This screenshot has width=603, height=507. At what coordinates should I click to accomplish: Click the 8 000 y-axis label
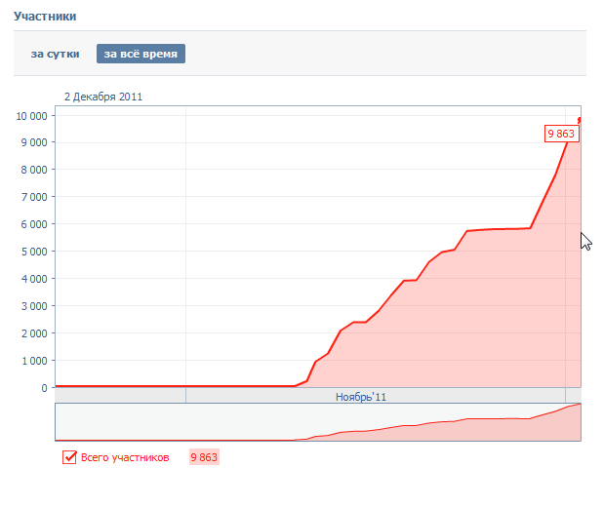[x=34, y=170]
